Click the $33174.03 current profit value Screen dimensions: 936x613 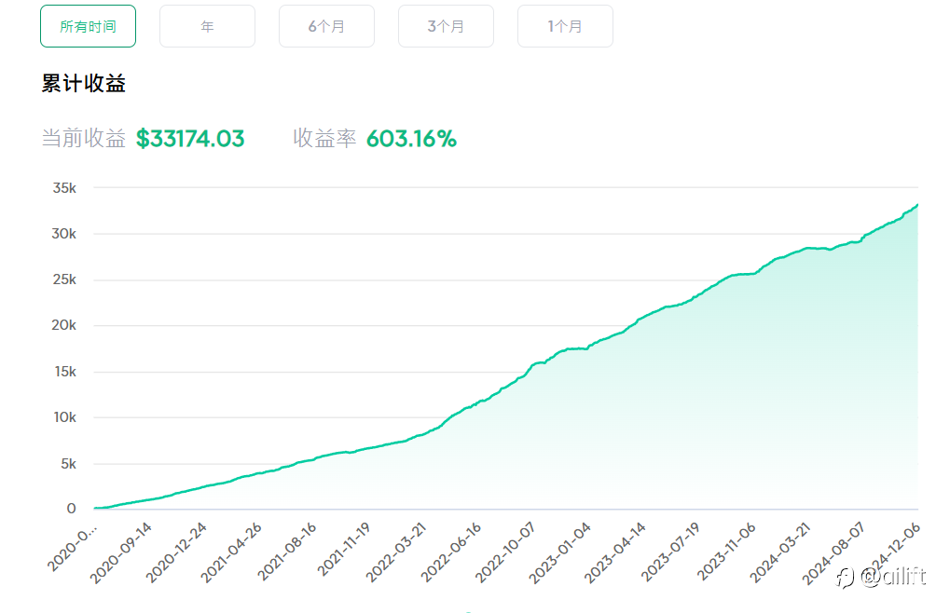point(190,139)
